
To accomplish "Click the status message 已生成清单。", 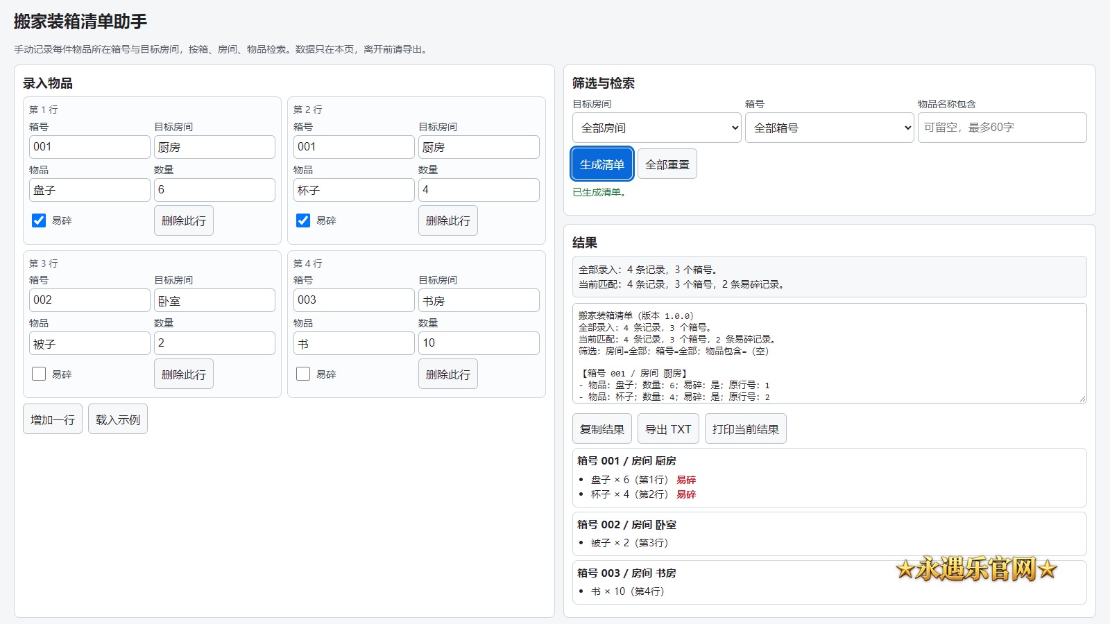I will click(600, 192).
